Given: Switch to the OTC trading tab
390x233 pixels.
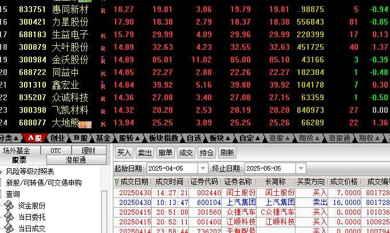Looking at the screenshot, I should click(x=56, y=151).
